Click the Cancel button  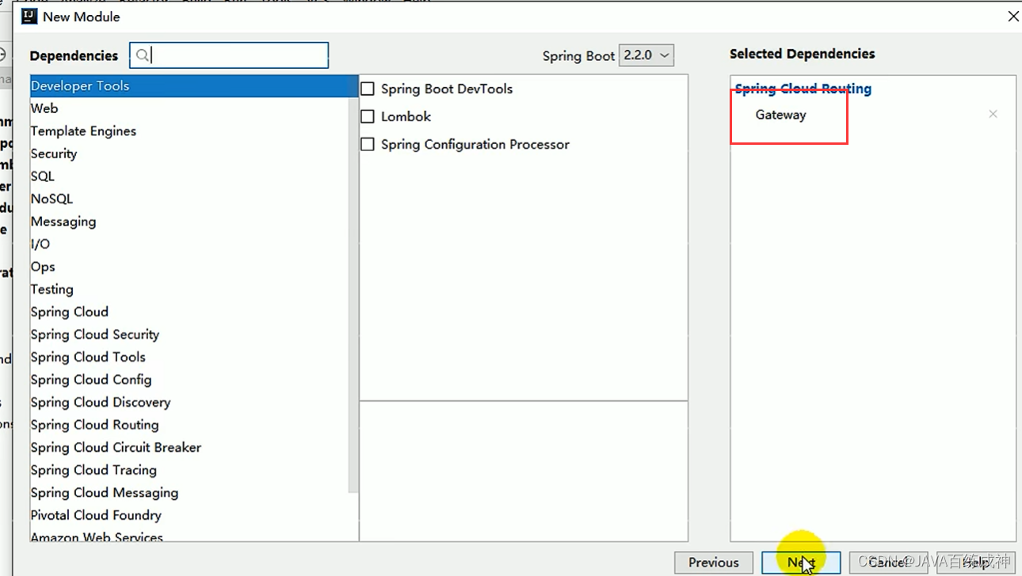[888, 563]
